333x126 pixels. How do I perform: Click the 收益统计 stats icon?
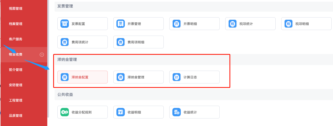coord(177,112)
